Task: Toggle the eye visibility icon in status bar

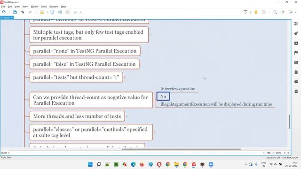Action: pos(269,153)
